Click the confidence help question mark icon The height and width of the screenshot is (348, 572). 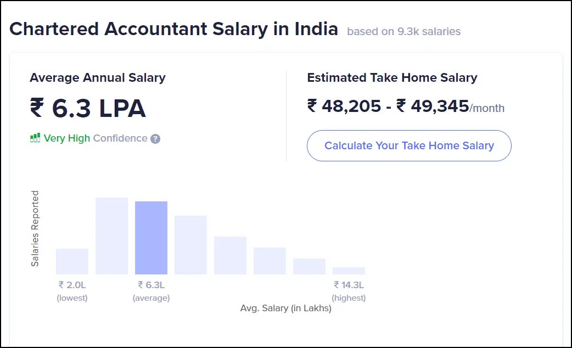pos(155,139)
